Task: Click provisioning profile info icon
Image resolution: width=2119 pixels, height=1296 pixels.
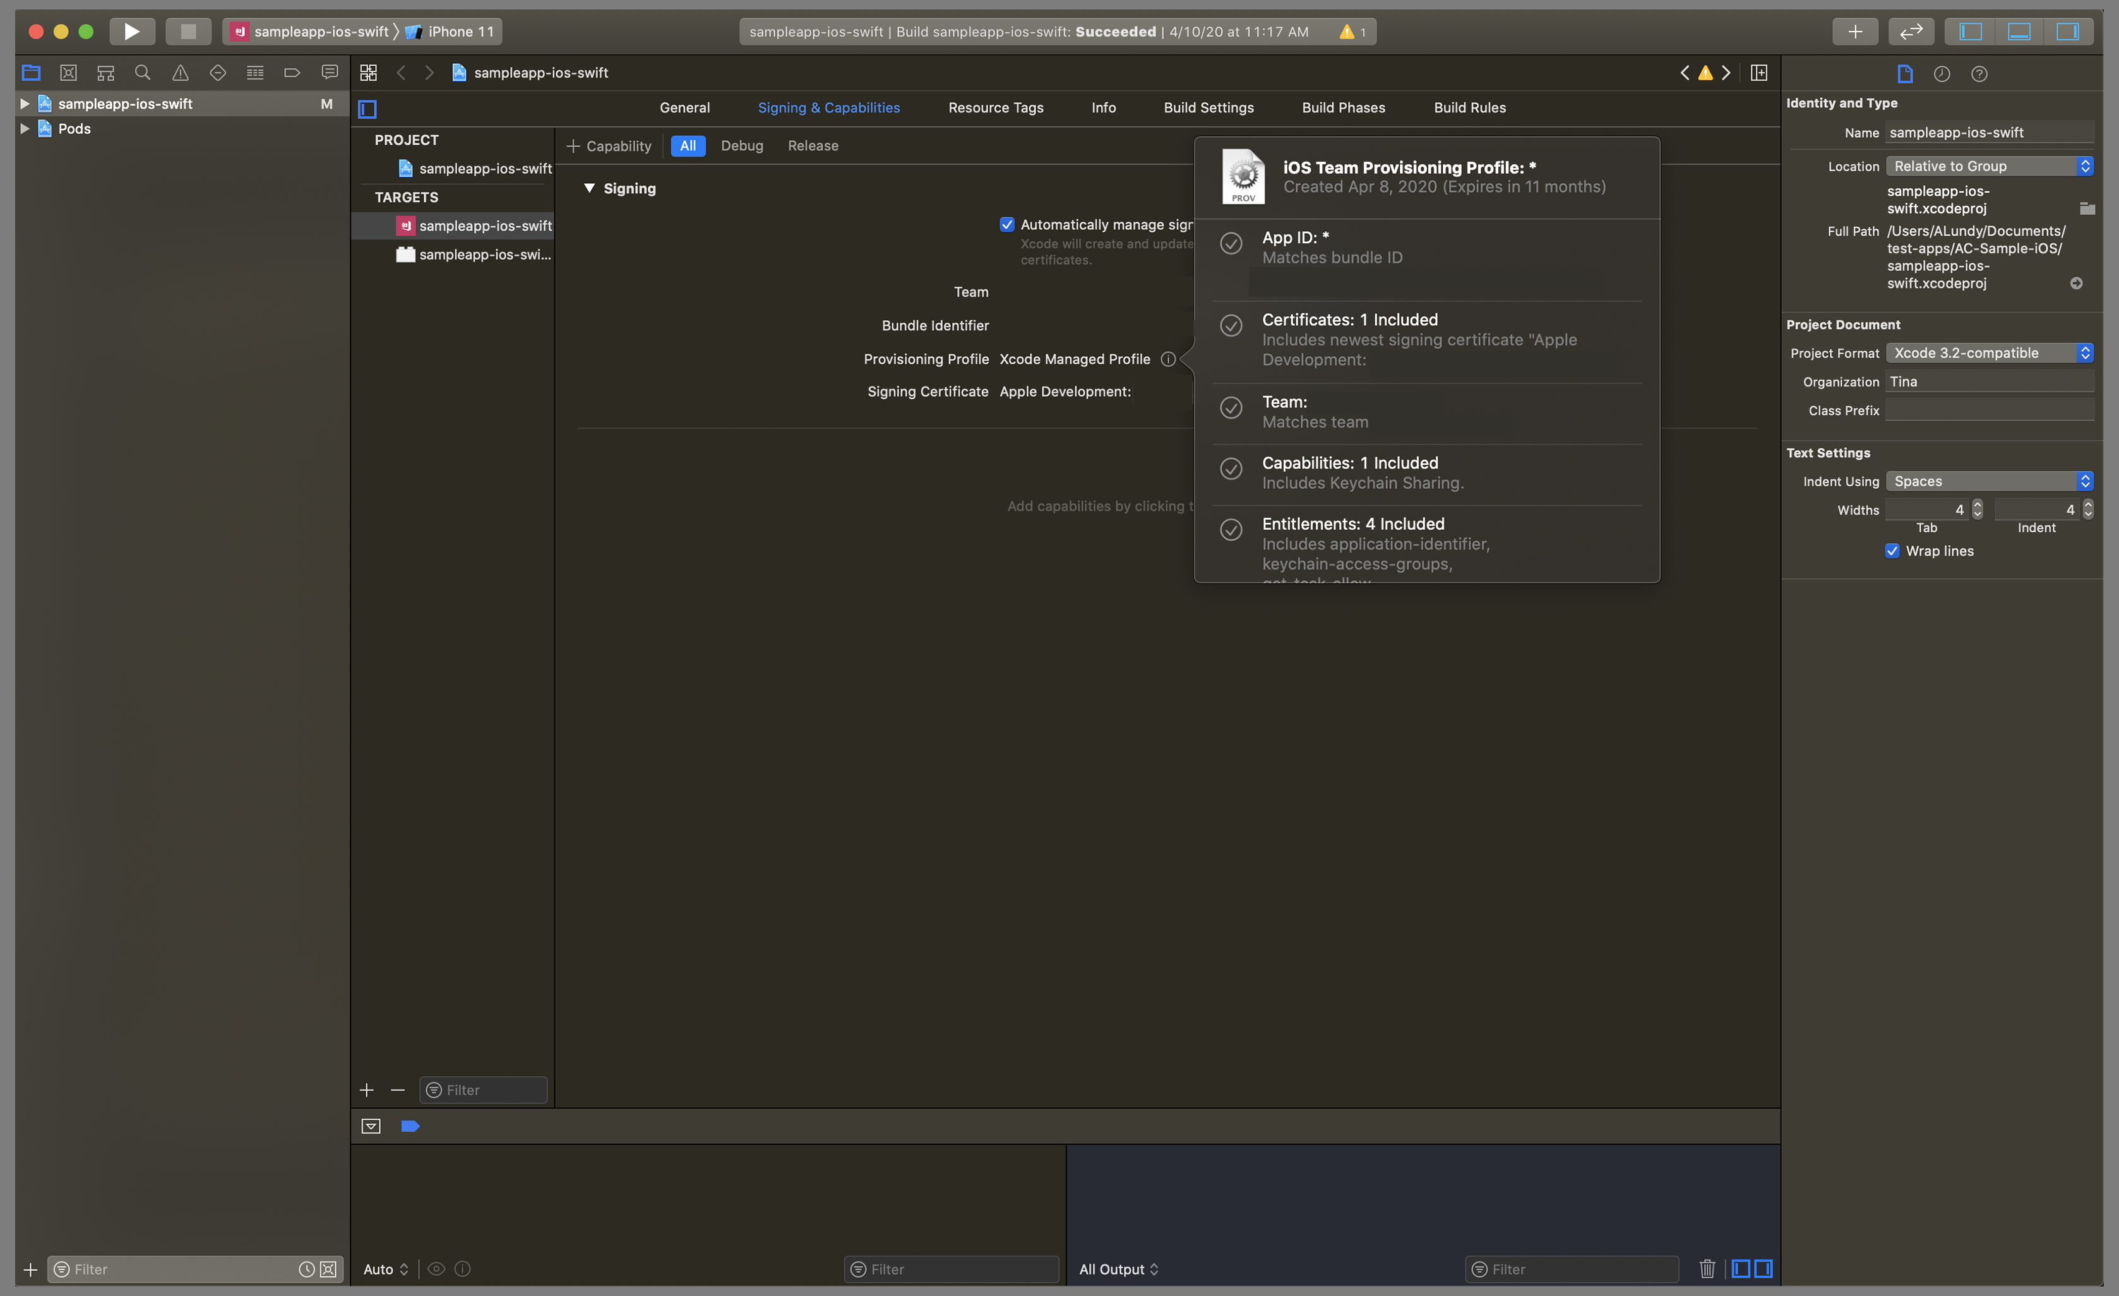Action: tap(1168, 359)
